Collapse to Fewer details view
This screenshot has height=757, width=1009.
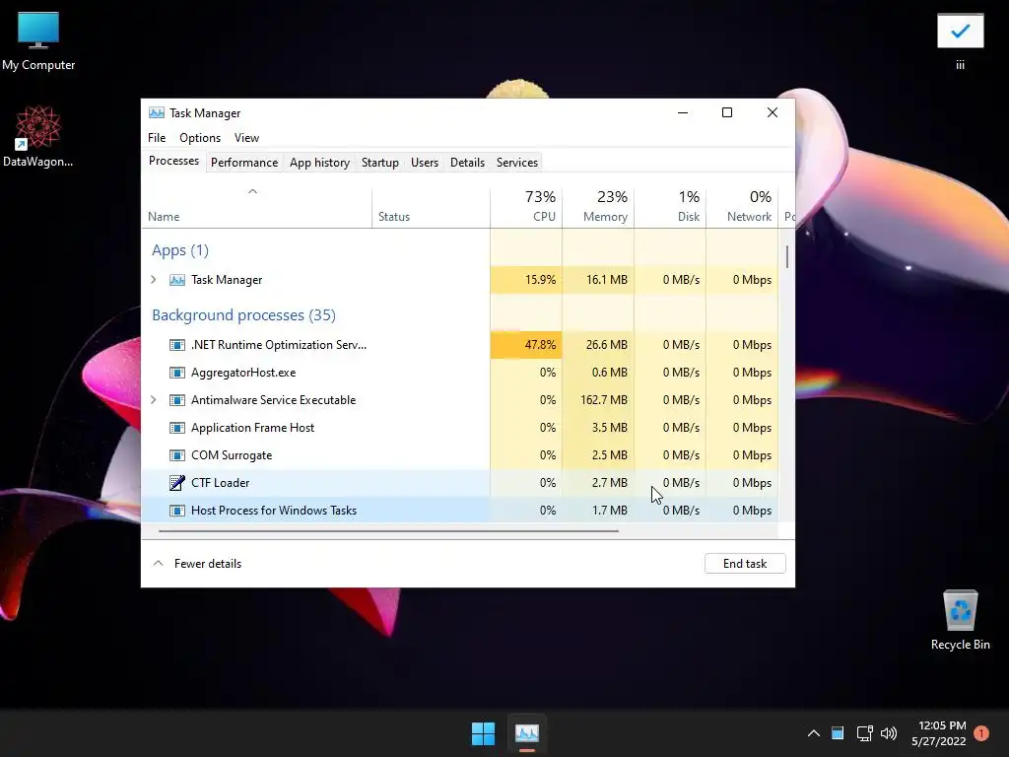pyautogui.click(x=197, y=564)
